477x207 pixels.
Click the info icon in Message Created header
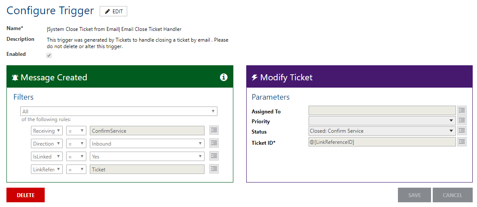(223, 77)
